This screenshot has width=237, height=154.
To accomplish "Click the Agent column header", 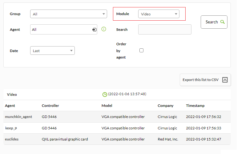I will (x=10, y=106).
